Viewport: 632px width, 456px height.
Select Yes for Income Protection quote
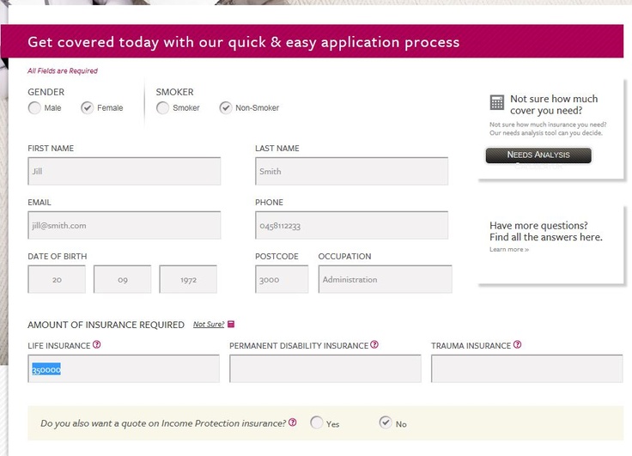317,423
